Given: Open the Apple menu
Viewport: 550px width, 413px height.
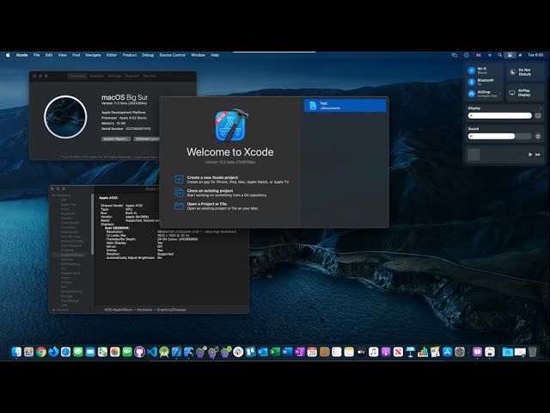Looking at the screenshot, I should pyautogui.click(x=8, y=55).
